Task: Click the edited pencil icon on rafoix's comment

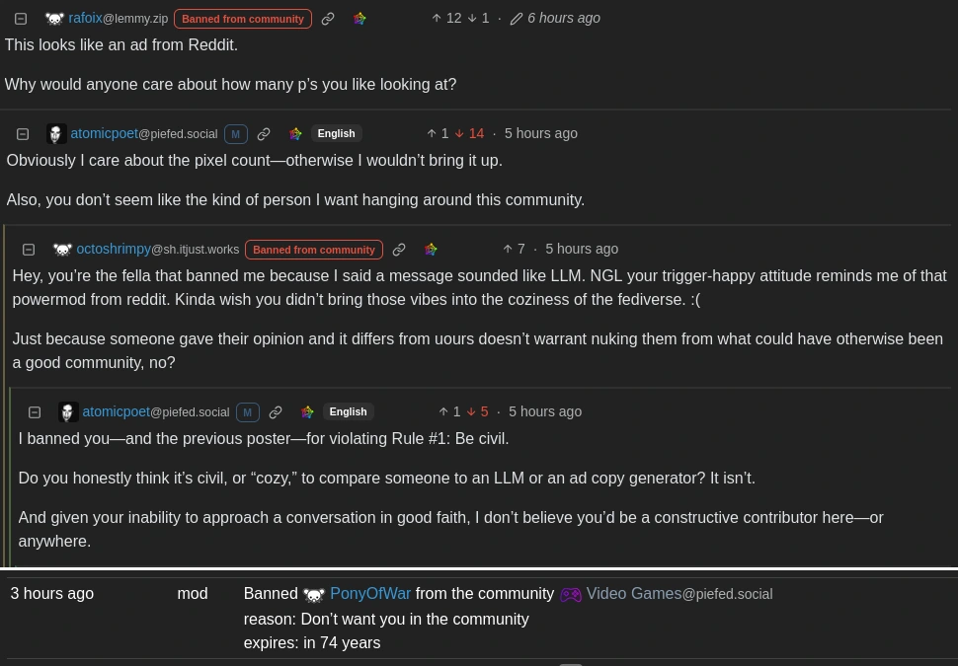Action: [x=517, y=19]
